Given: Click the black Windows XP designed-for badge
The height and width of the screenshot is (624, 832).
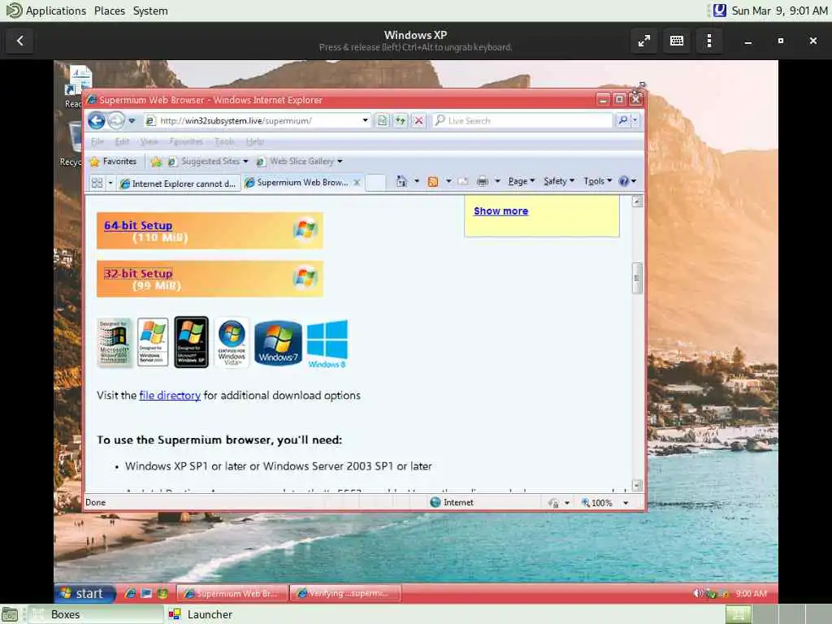Looking at the screenshot, I should pos(191,342).
